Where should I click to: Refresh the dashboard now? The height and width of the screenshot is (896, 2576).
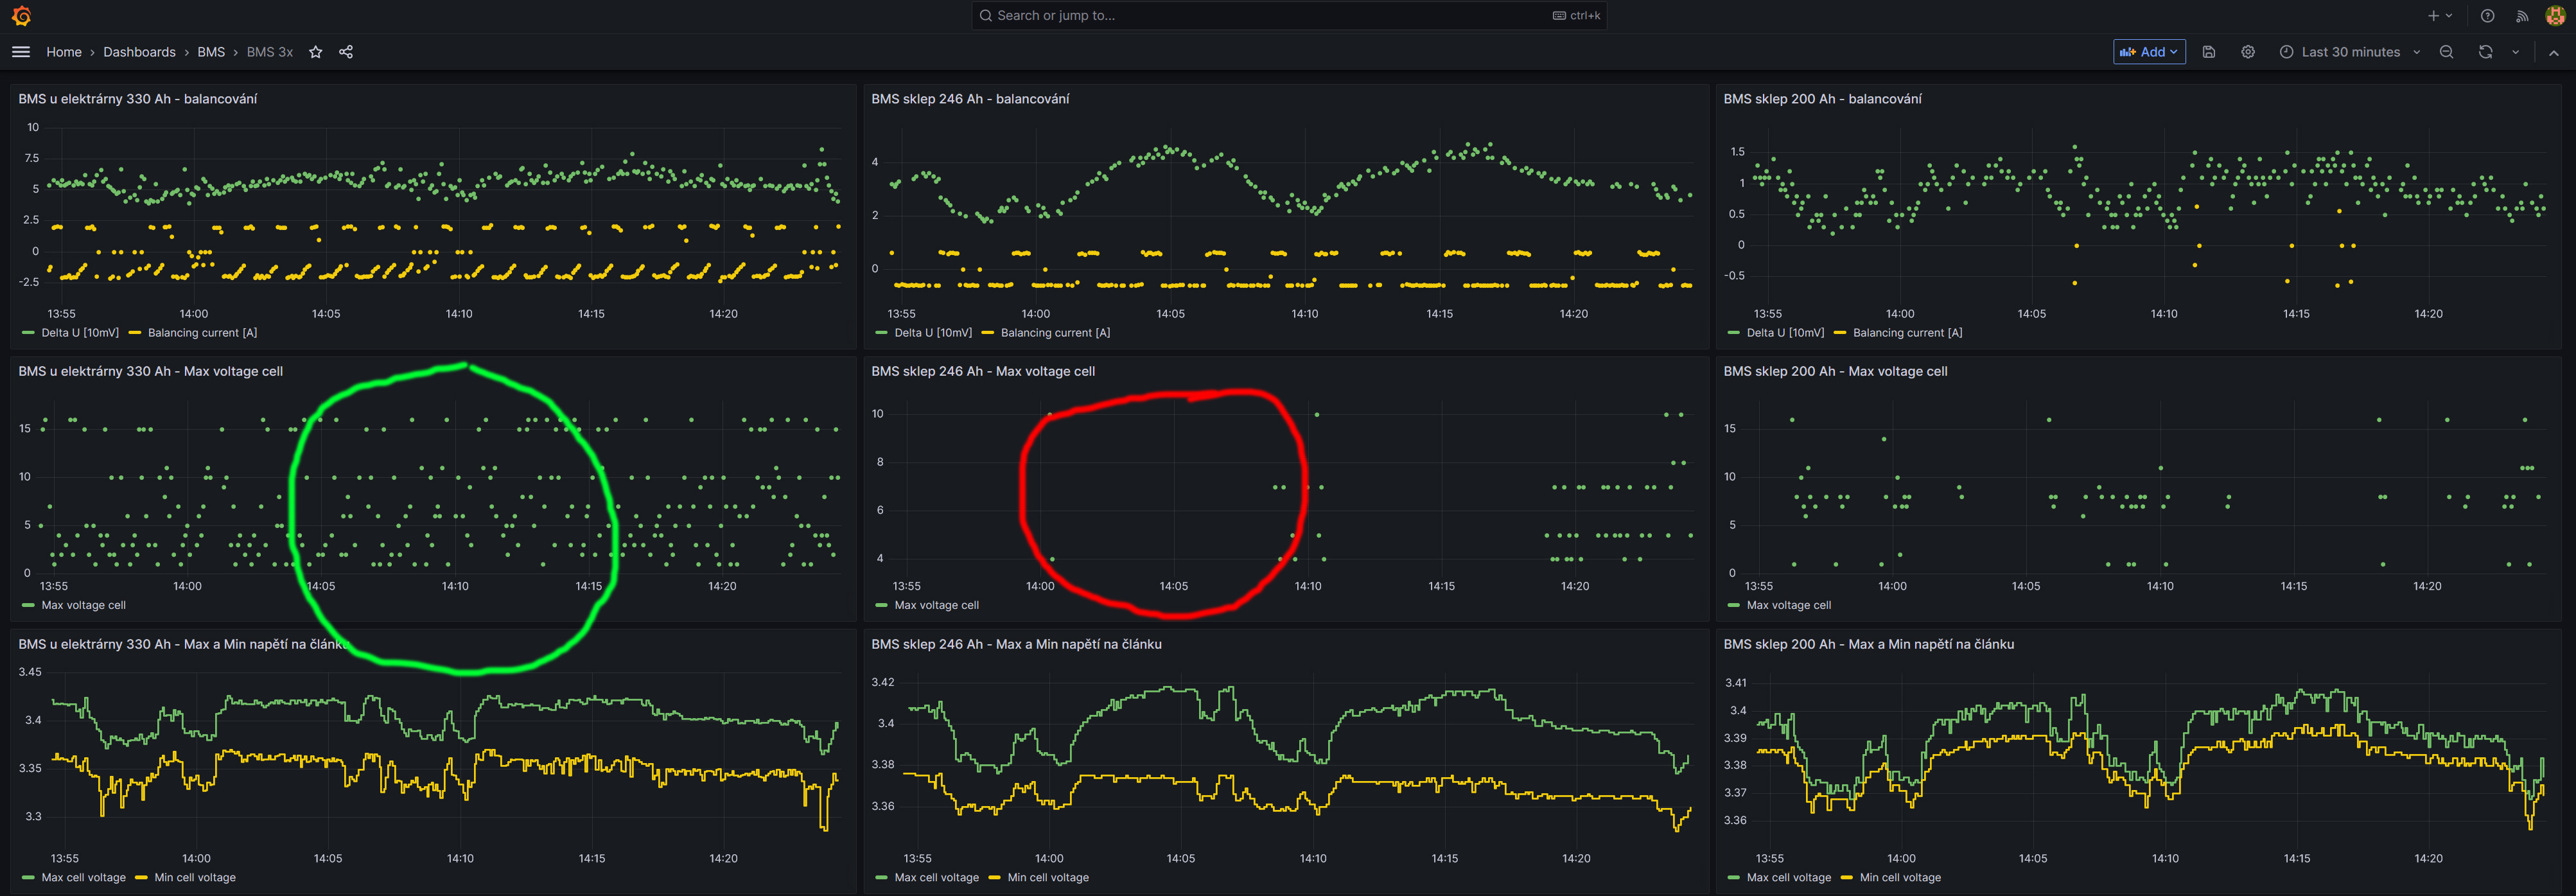point(2485,52)
